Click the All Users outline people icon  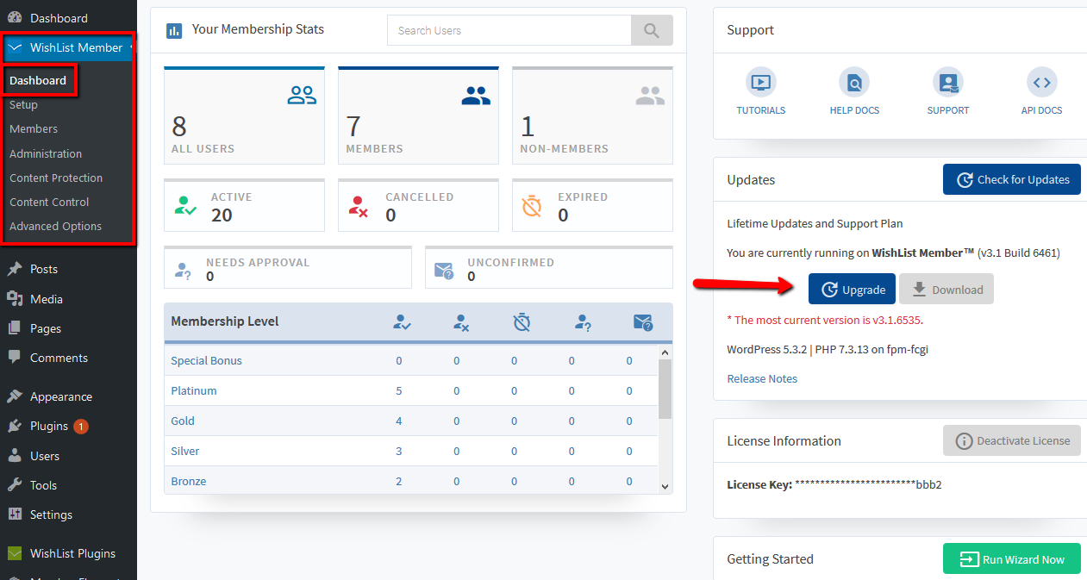(x=302, y=96)
